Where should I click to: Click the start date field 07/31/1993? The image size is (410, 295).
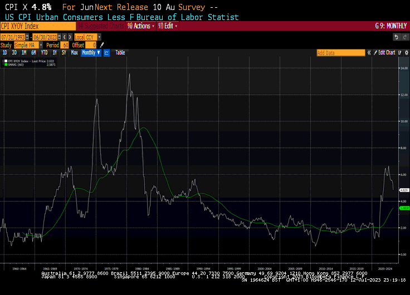(13, 37)
